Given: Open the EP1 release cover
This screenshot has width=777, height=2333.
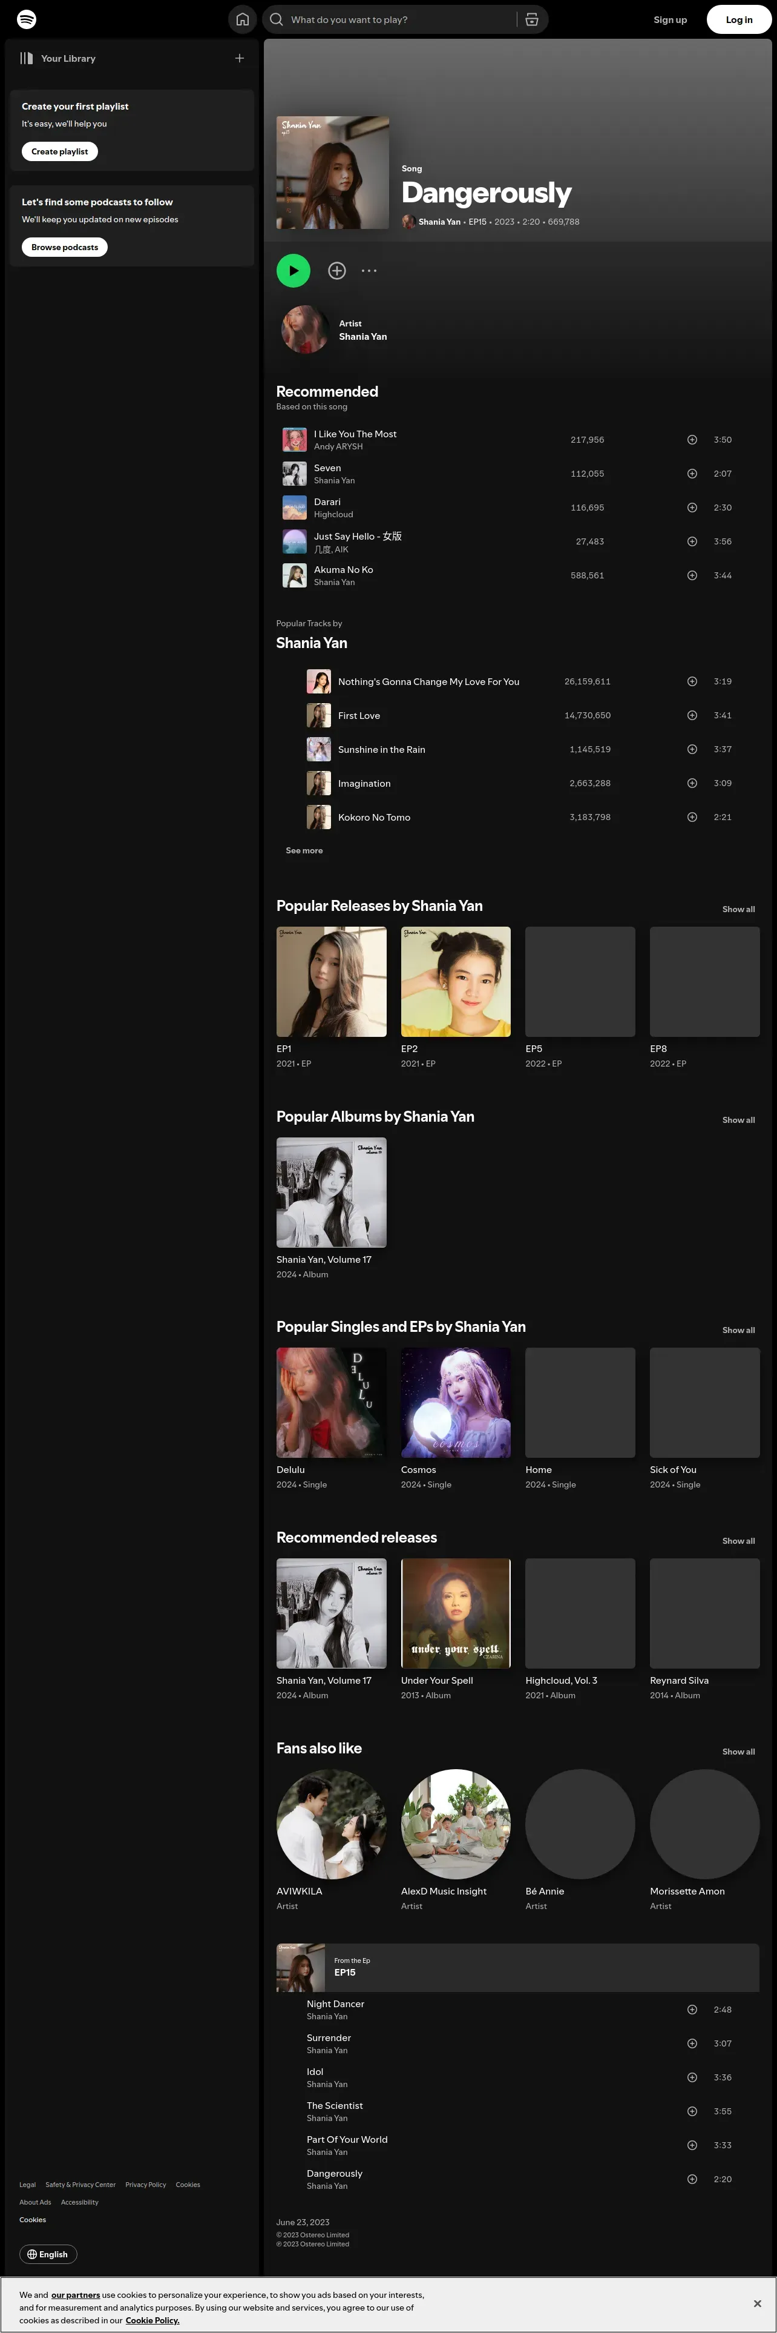Looking at the screenshot, I should (x=331, y=982).
